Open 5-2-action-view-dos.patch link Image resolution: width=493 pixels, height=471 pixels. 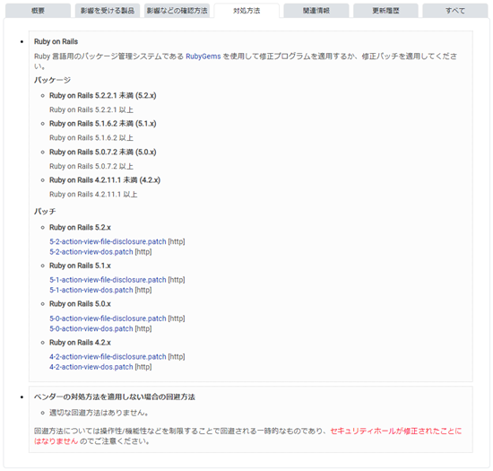(91, 252)
